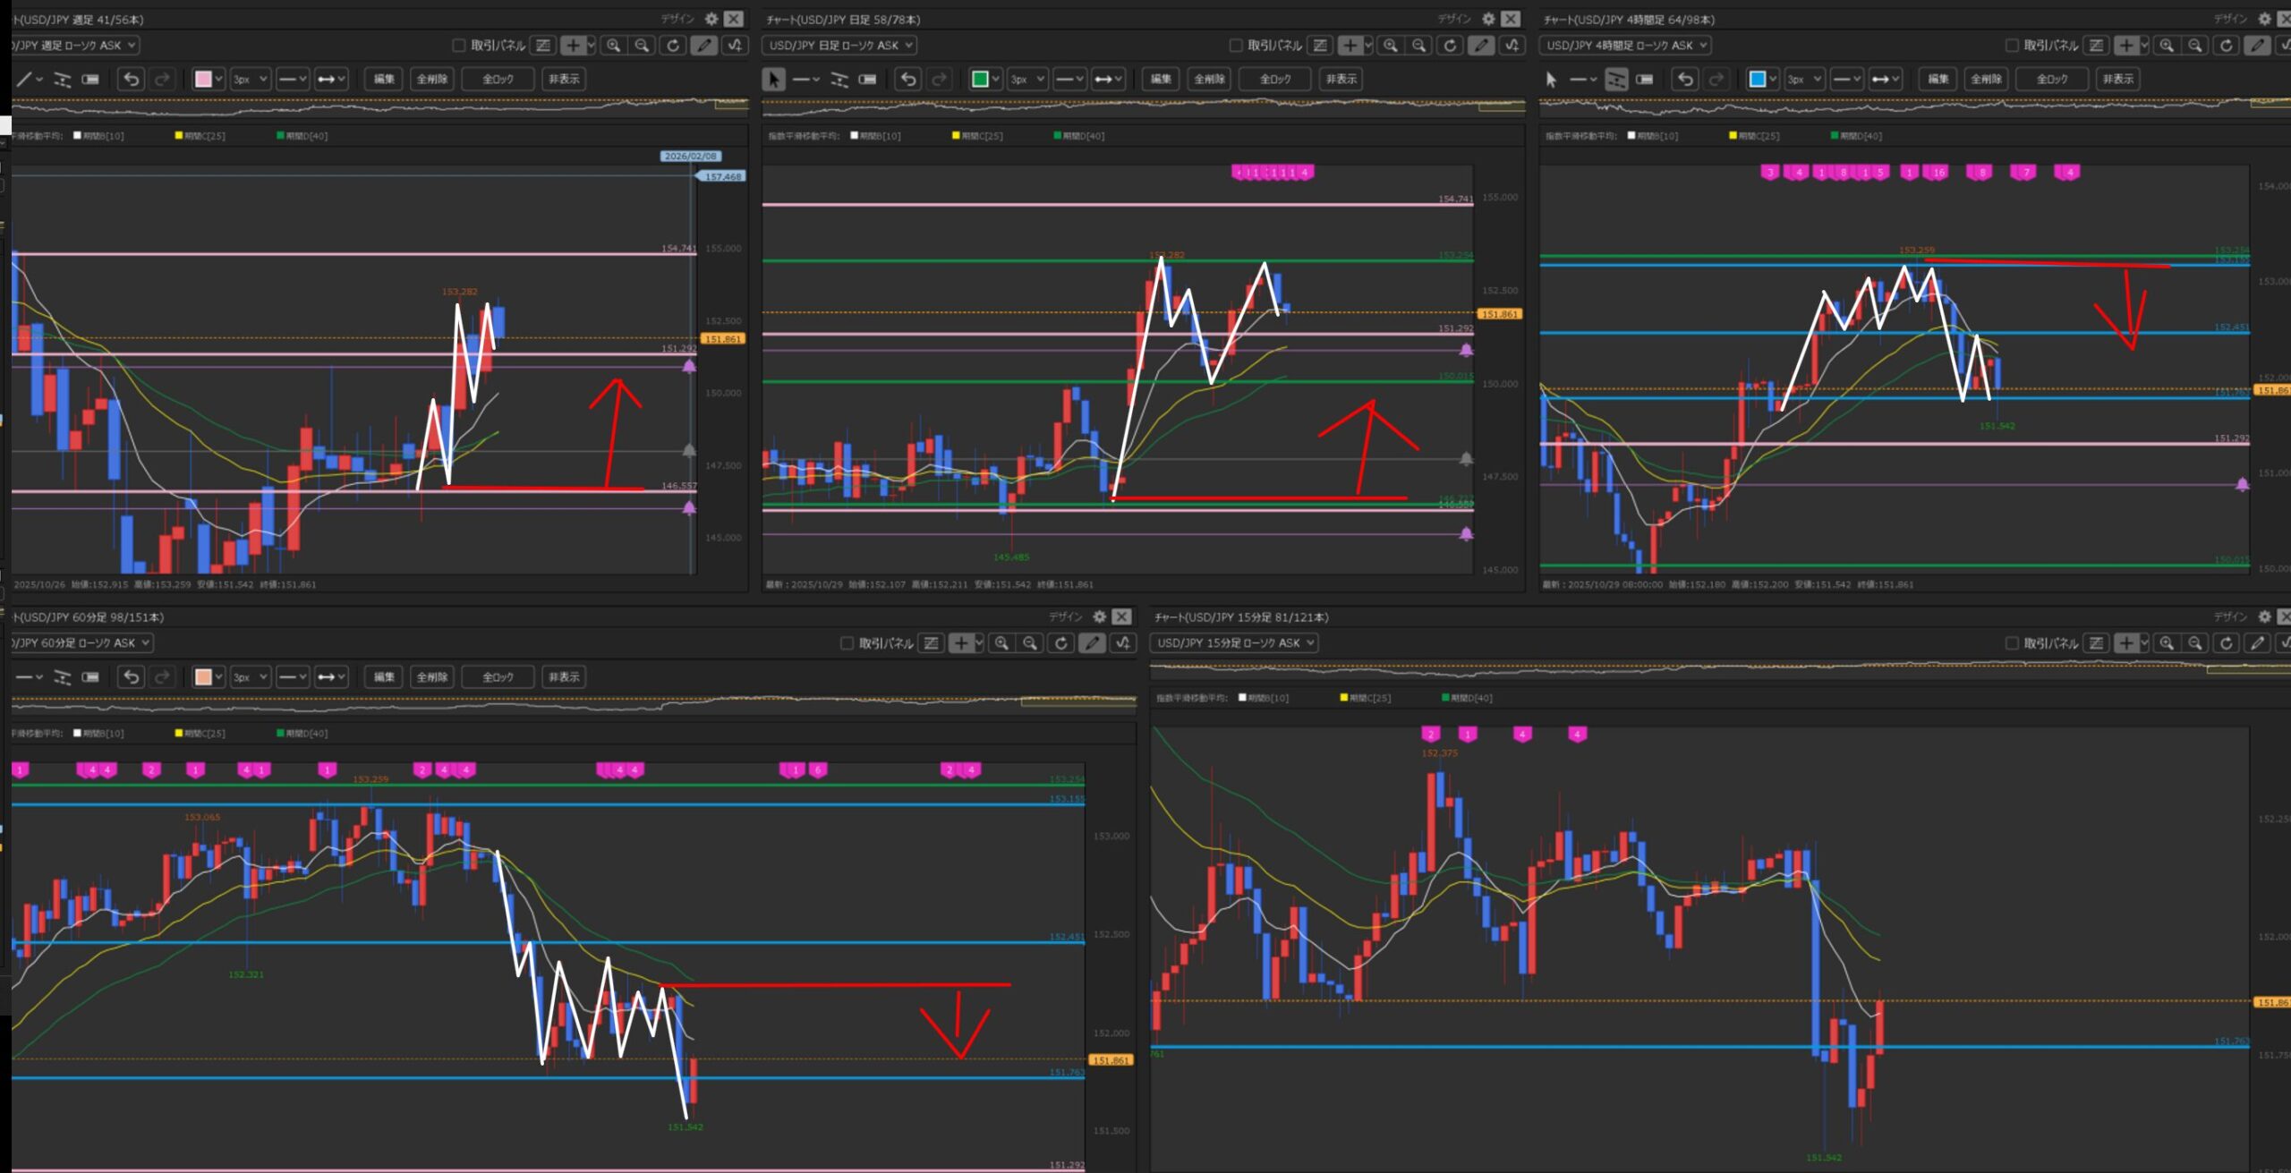Click green color swatch in daily chart toolbar
Image resolution: width=2291 pixels, height=1173 pixels.
click(980, 80)
